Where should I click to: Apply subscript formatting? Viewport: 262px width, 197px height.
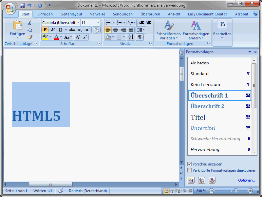(x=80, y=30)
